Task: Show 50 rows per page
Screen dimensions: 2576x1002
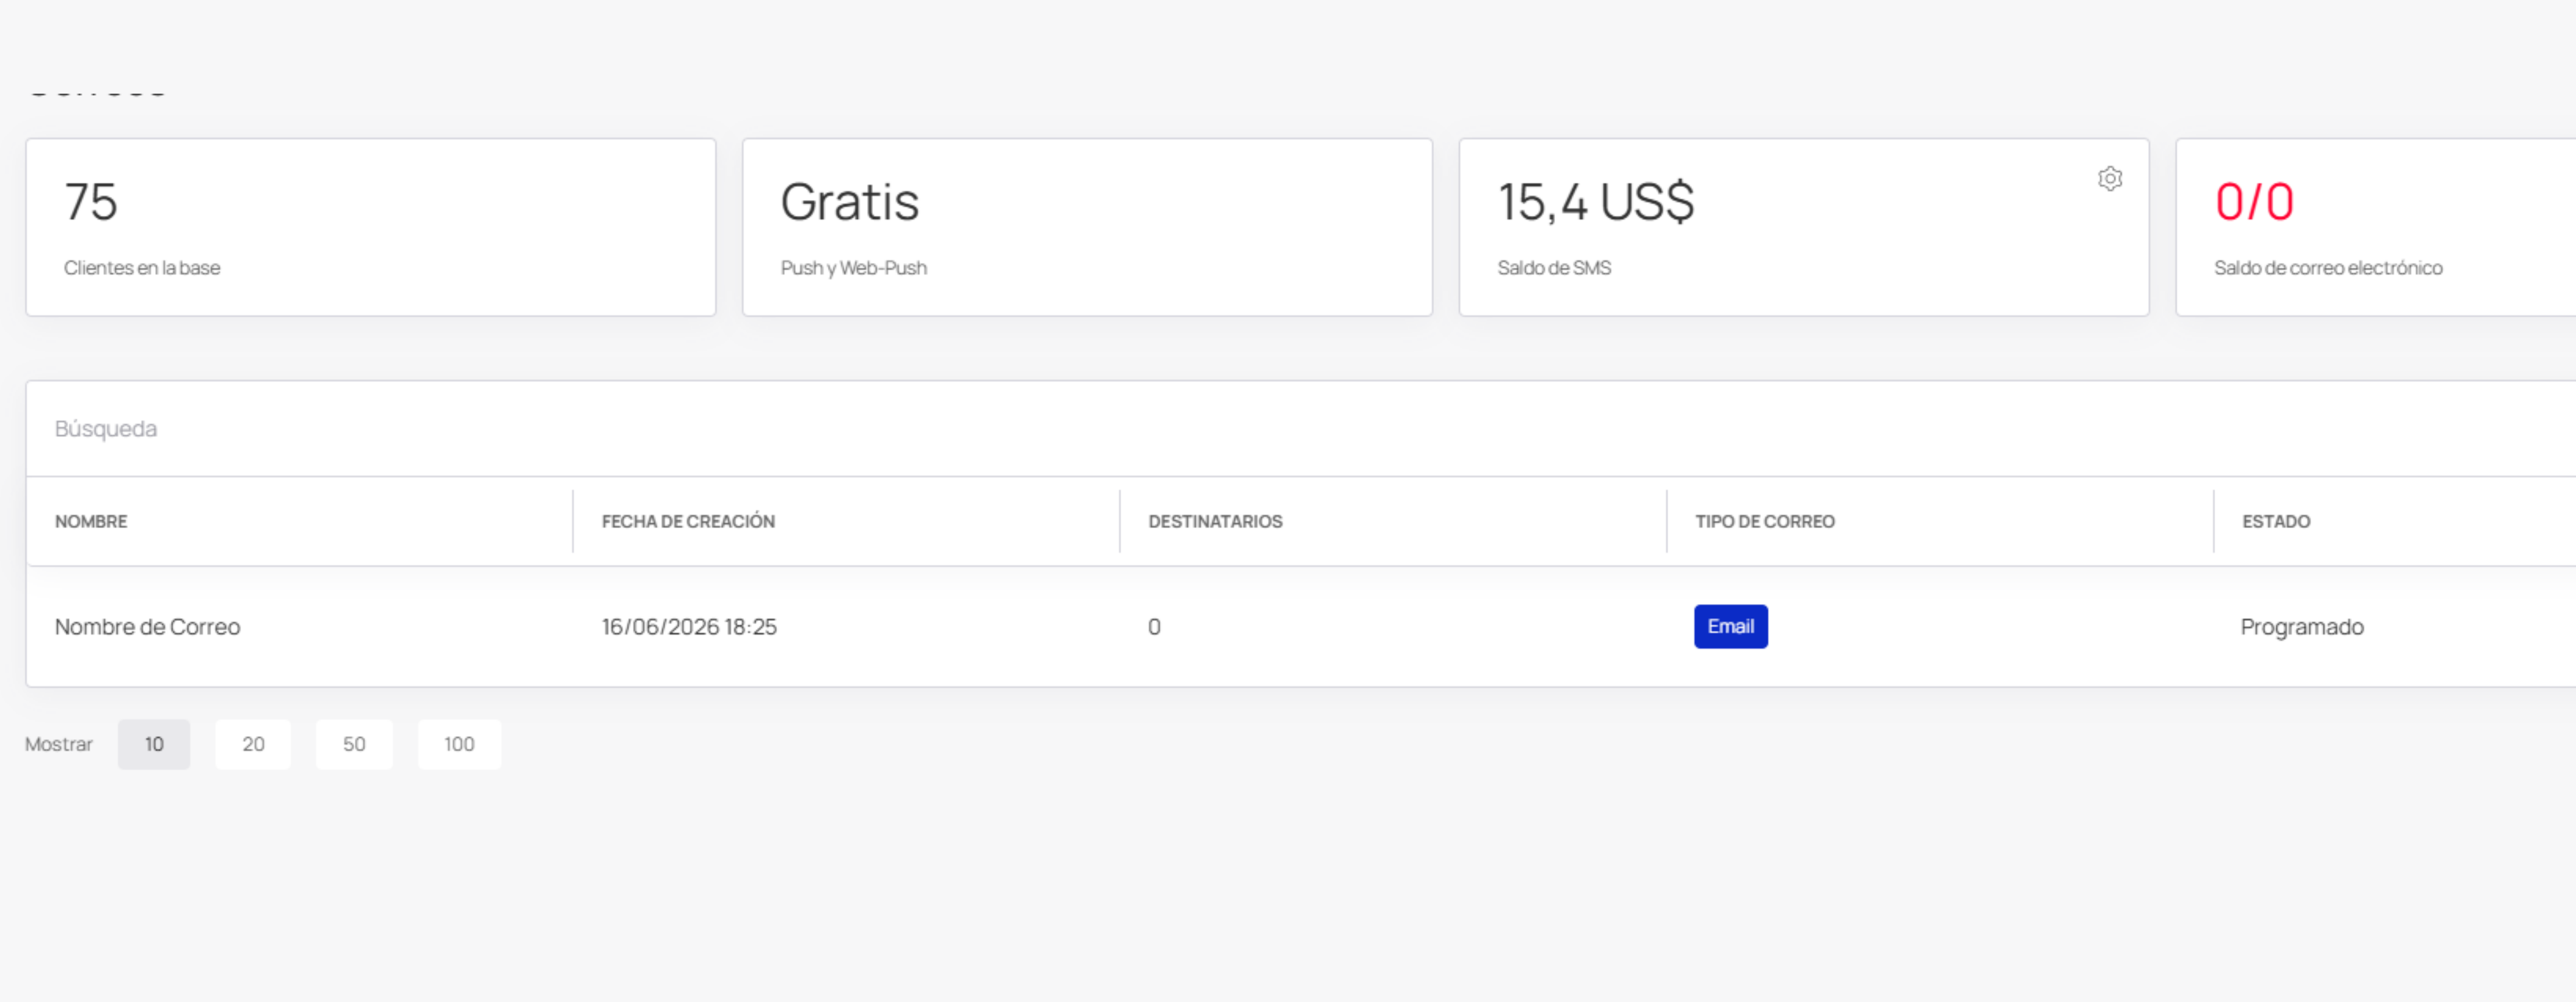Action: point(354,744)
